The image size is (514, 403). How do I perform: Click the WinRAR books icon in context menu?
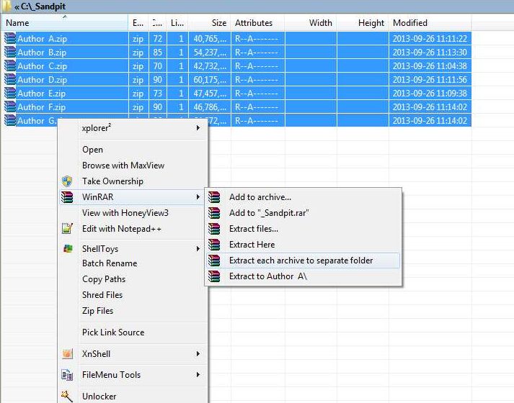(x=67, y=197)
